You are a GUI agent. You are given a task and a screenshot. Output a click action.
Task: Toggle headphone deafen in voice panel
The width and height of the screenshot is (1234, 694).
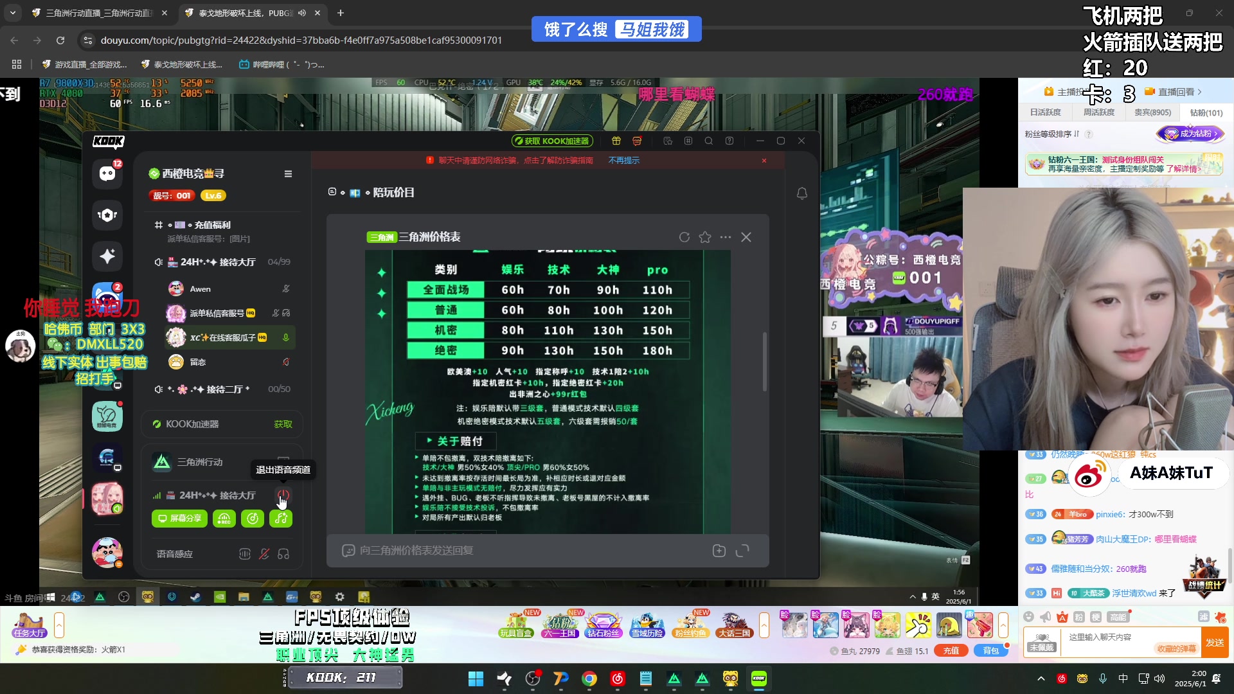pos(283,554)
